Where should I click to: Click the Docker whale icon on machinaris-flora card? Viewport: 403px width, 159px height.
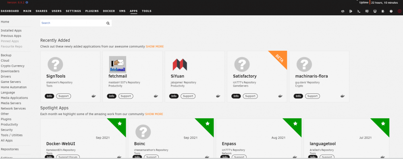coord(343,96)
